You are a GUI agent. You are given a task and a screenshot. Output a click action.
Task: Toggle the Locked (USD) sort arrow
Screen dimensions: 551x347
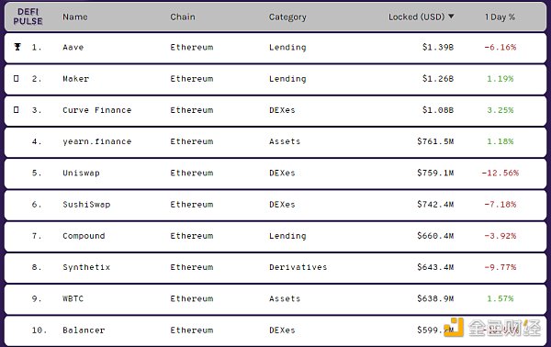pyautogui.click(x=451, y=17)
